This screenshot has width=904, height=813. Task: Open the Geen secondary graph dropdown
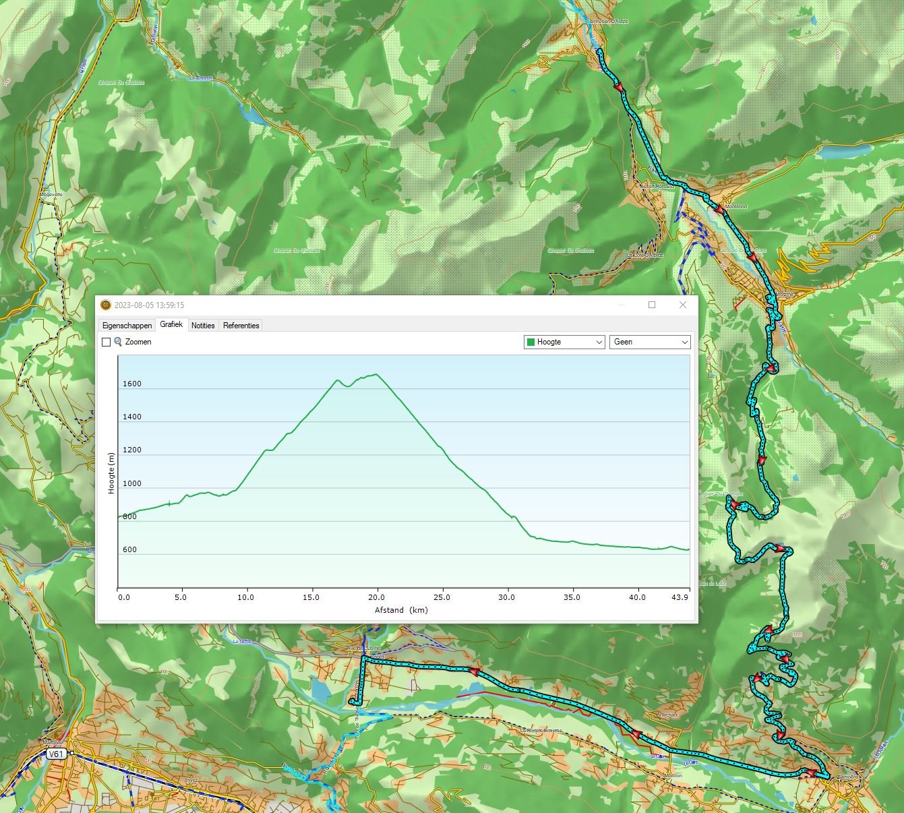pos(650,342)
